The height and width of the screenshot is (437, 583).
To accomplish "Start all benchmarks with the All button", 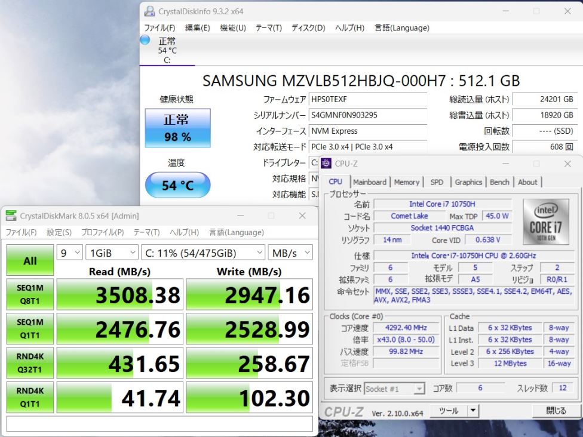I will point(30,260).
